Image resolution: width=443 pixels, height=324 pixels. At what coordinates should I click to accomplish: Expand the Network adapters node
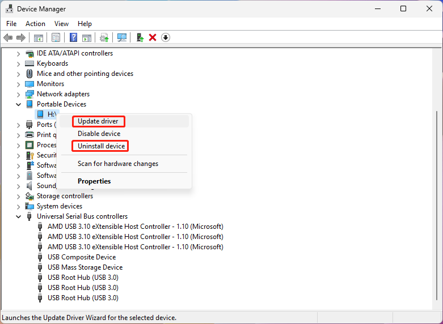(x=18, y=95)
